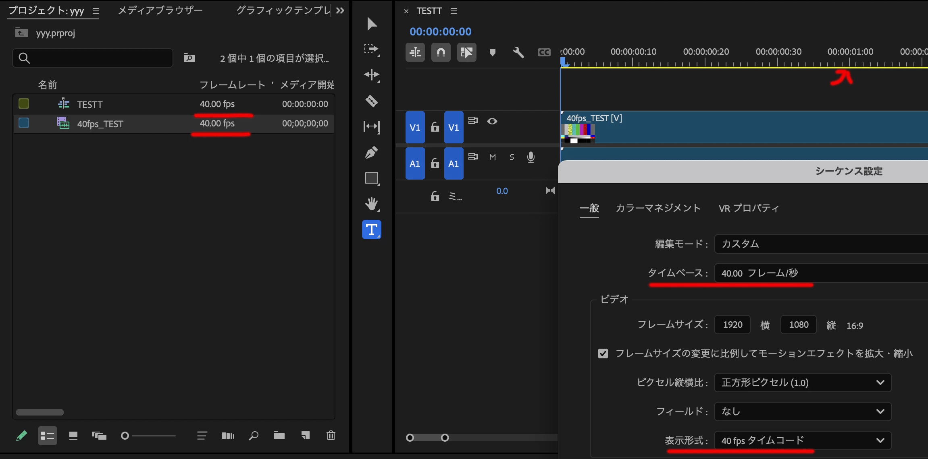
Task: Mute the A1 audio track
Action: tap(492, 157)
